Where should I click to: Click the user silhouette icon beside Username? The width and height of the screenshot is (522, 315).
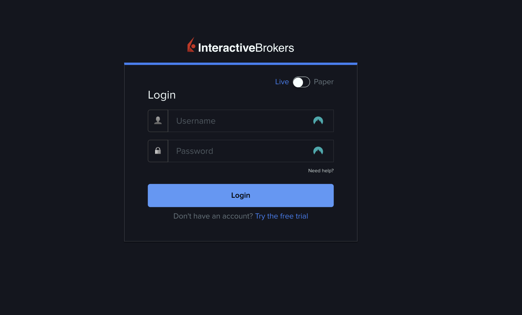158,121
